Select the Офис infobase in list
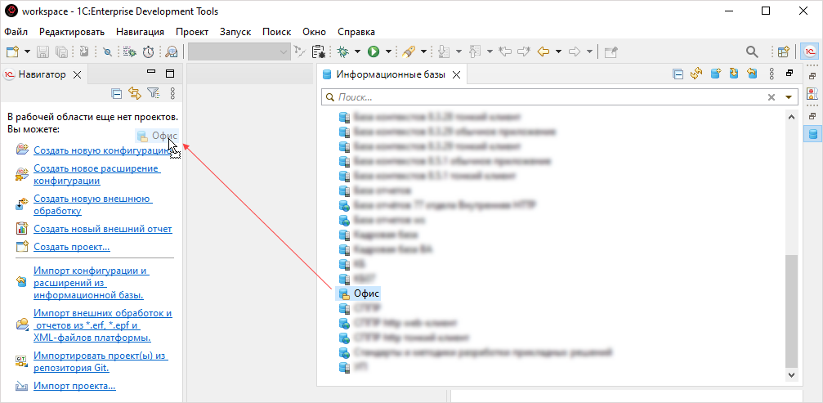The height and width of the screenshot is (403, 823). pos(367,293)
